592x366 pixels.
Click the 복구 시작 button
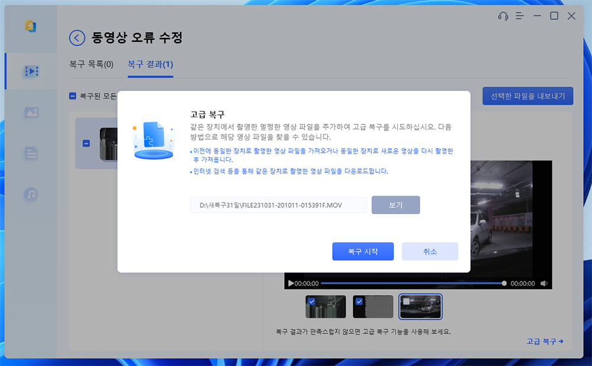point(363,252)
